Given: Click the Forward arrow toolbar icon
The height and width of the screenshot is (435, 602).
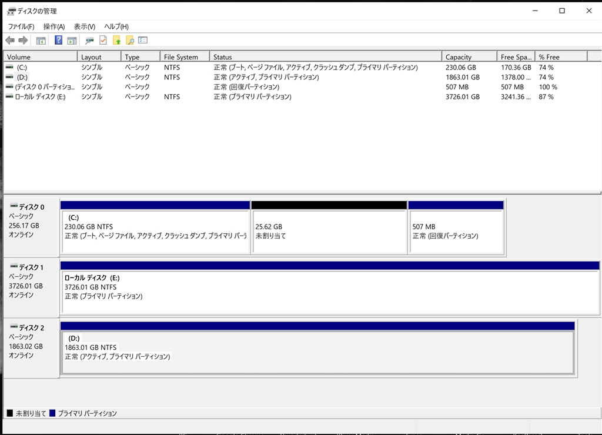Looking at the screenshot, I should (x=23, y=41).
